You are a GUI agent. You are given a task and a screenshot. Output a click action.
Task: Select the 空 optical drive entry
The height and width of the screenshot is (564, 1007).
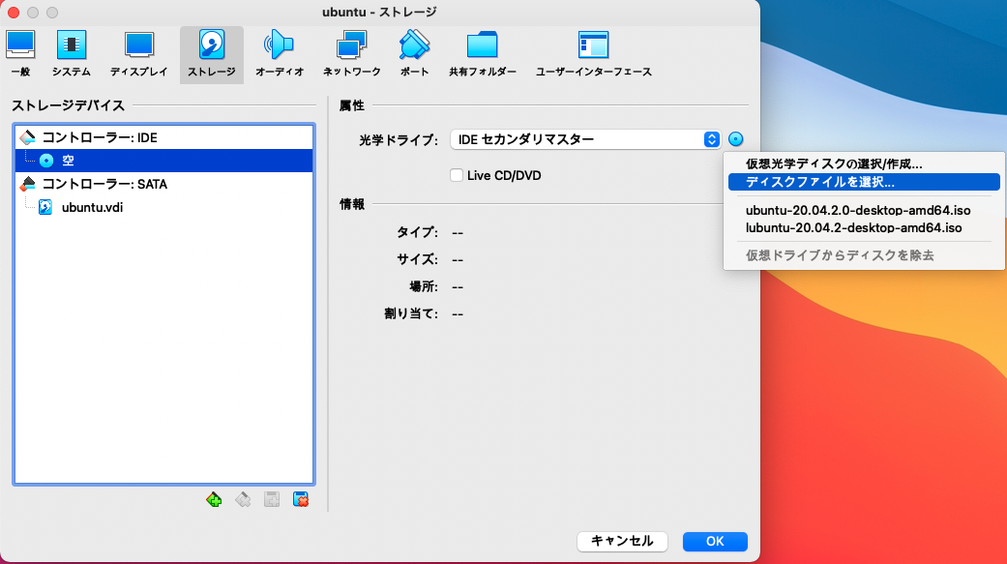point(163,161)
